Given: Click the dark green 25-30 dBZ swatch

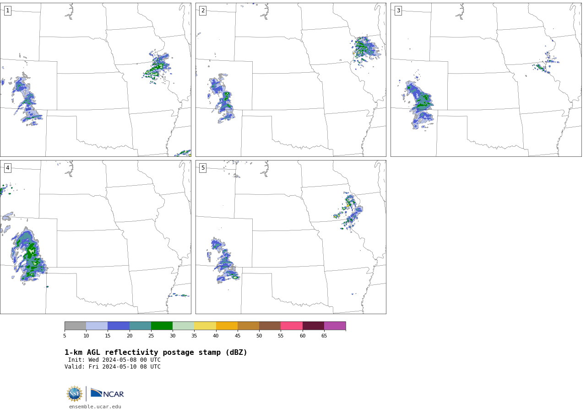Looking at the screenshot, I should [162, 326].
